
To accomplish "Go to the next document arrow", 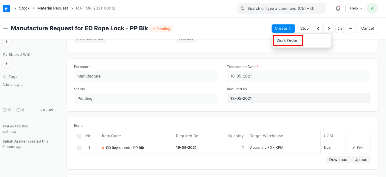I will point(329,29).
